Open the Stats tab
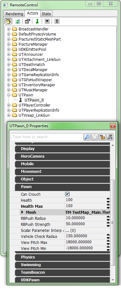121x301 pixels. tap(46, 14)
